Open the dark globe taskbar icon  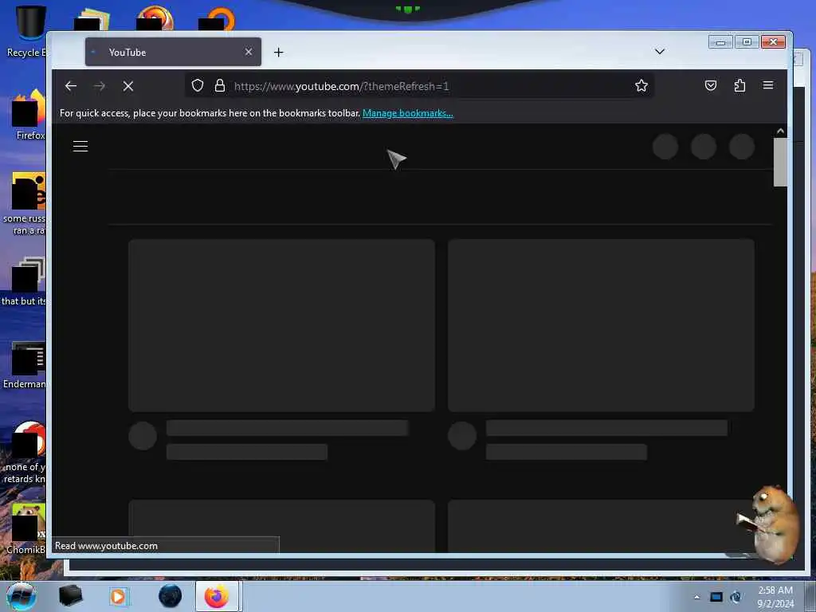171,596
